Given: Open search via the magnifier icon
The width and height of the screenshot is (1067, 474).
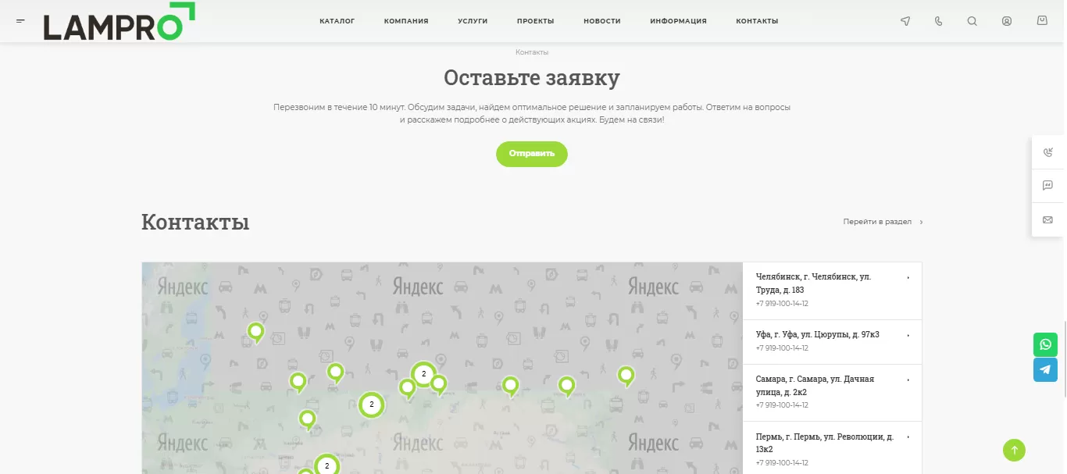Looking at the screenshot, I should [x=972, y=21].
